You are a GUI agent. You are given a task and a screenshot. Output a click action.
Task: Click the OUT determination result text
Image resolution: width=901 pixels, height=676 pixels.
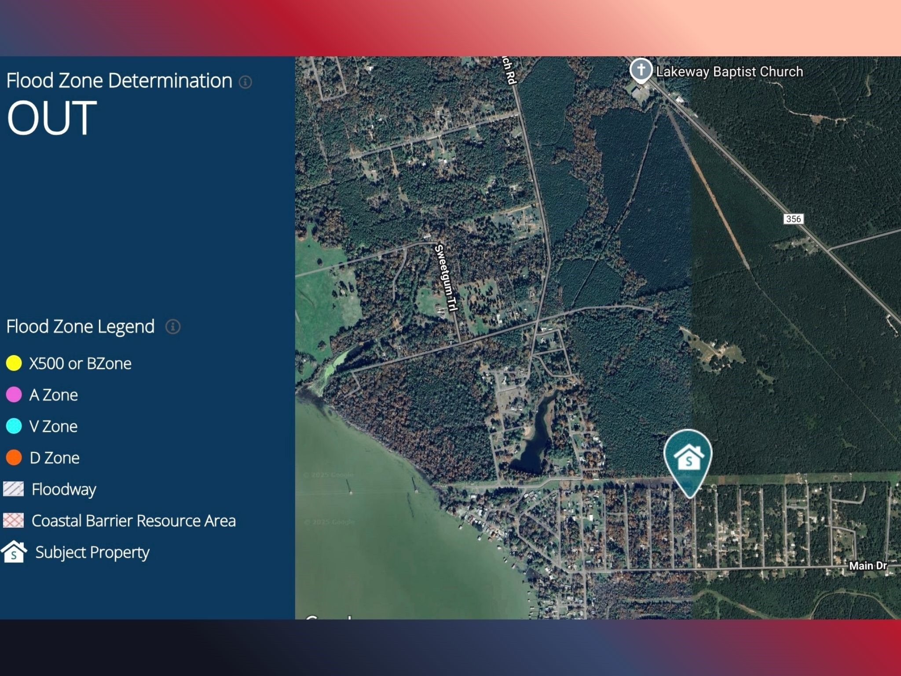51,118
